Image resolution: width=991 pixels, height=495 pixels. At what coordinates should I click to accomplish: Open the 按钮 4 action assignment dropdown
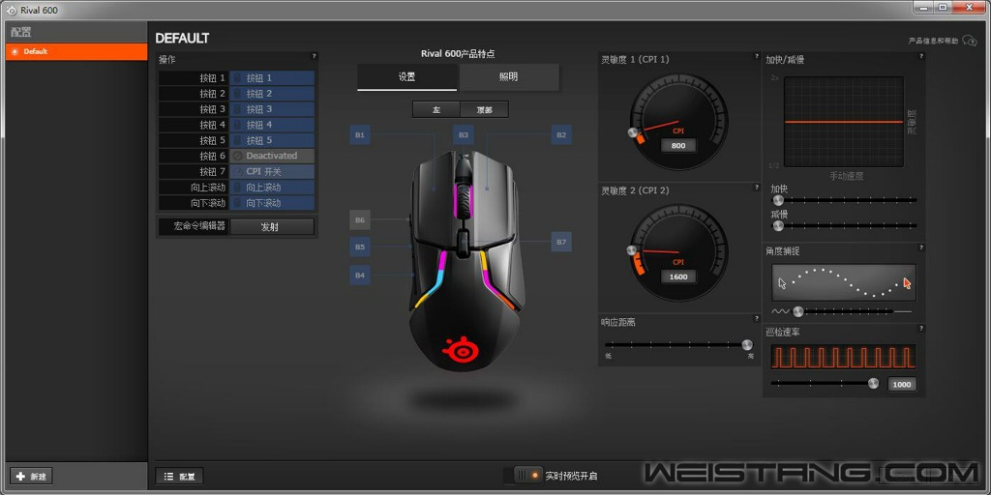coord(272,125)
